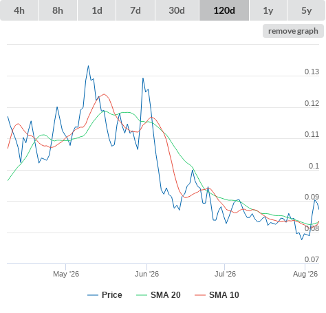Switch chart to the 1y range

(268, 10)
